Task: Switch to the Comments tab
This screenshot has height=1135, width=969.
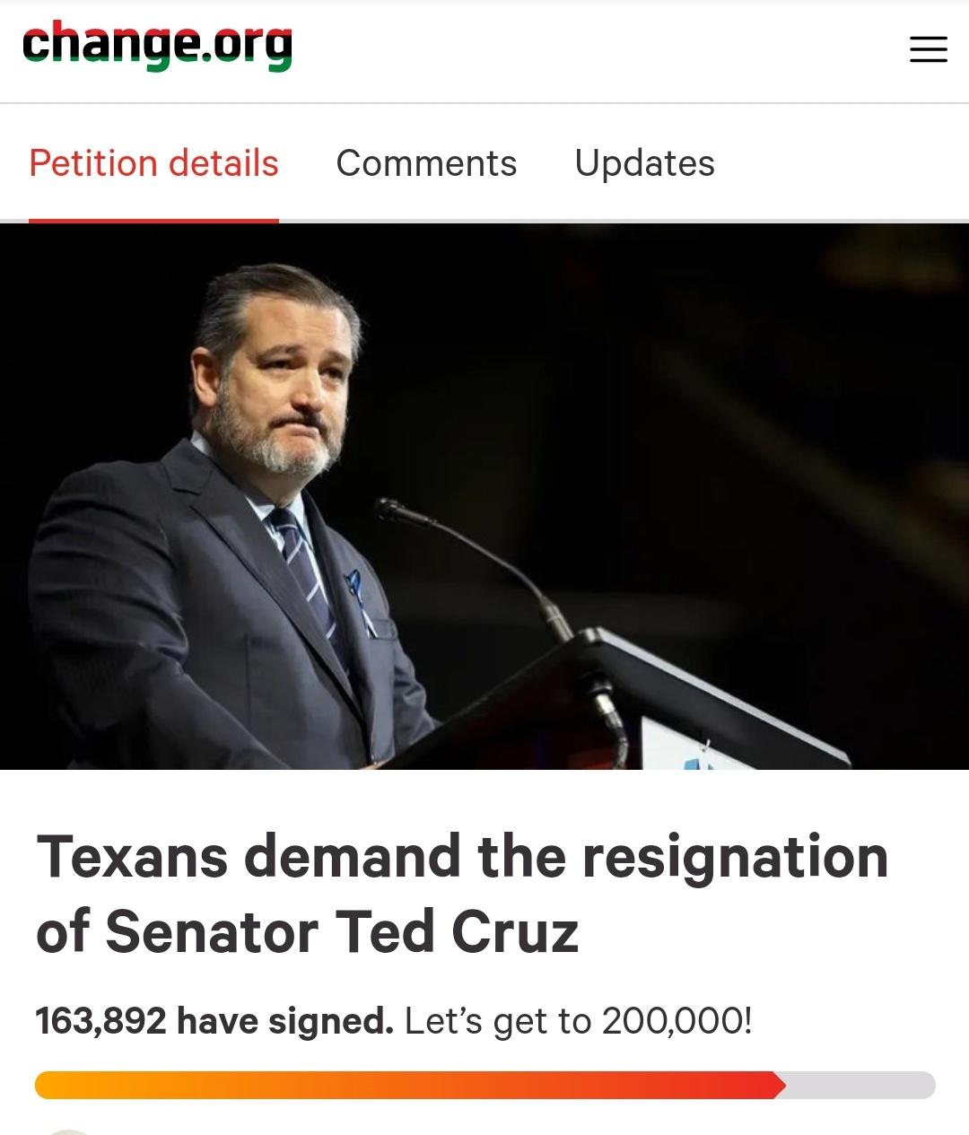Action: pos(426,163)
